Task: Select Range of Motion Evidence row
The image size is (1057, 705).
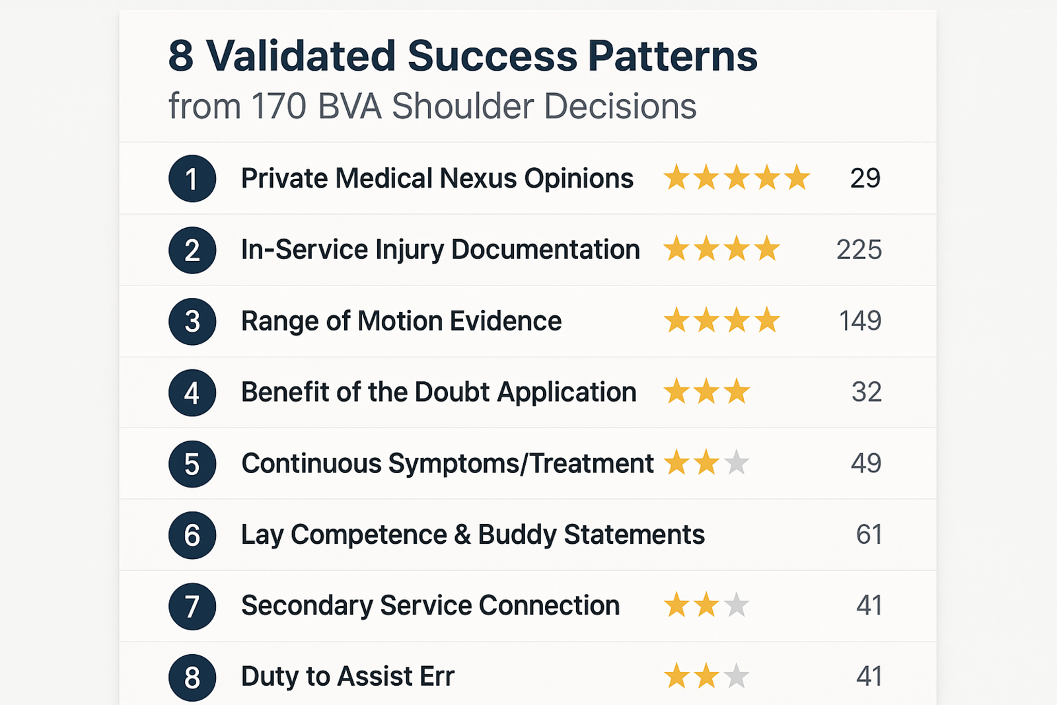Action: (x=401, y=321)
